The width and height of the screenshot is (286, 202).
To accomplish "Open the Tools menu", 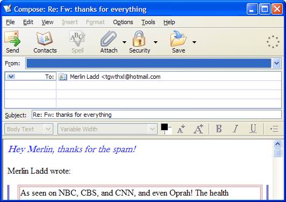I will [x=148, y=22].
